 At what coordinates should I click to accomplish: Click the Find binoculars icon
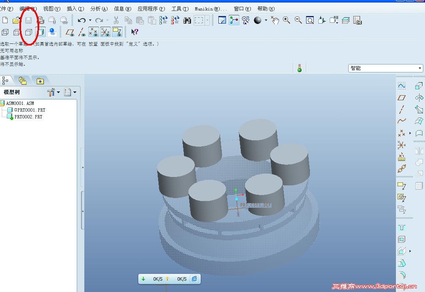pyautogui.click(x=187, y=20)
